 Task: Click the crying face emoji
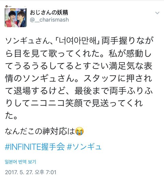coord(79,131)
